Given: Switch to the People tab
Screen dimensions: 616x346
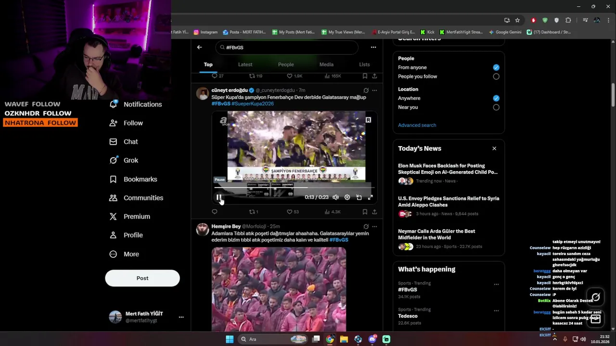Looking at the screenshot, I should tap(286, 64).
